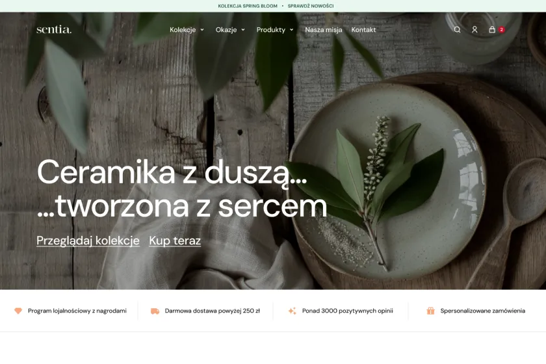
Task: Open the Nasza misja menu item
Action: [x=324, y=30]
